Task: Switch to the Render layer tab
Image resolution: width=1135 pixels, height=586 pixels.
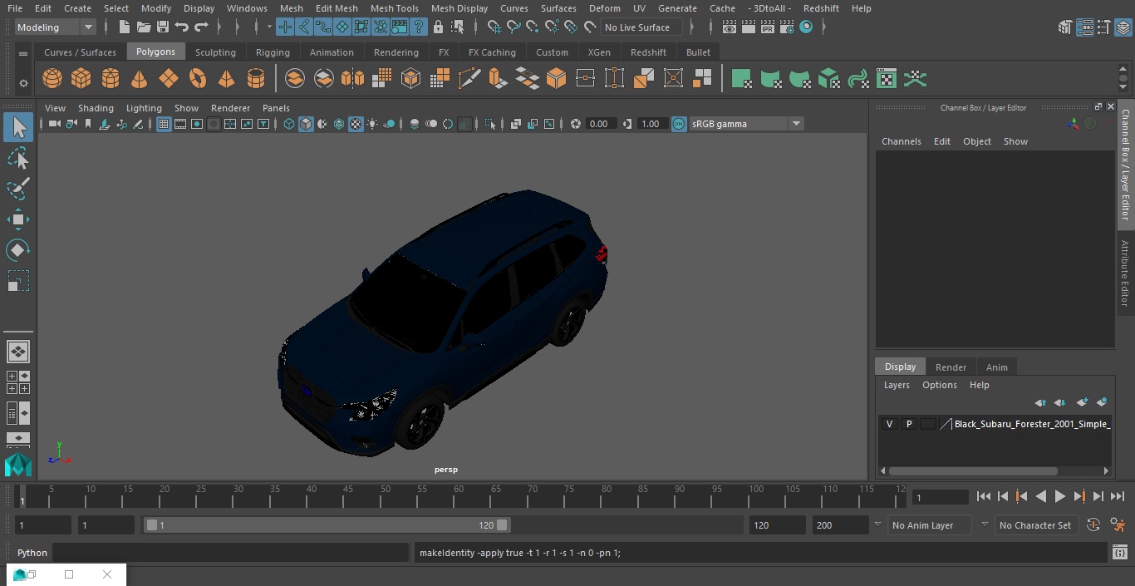Action: (x=951, y=367)
